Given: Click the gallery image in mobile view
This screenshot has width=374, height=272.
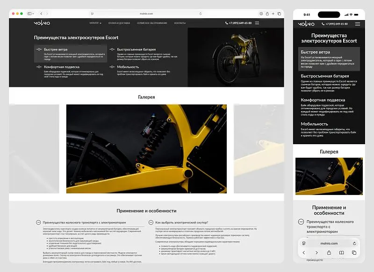Looking at the screenshot, I should [329, 176].
